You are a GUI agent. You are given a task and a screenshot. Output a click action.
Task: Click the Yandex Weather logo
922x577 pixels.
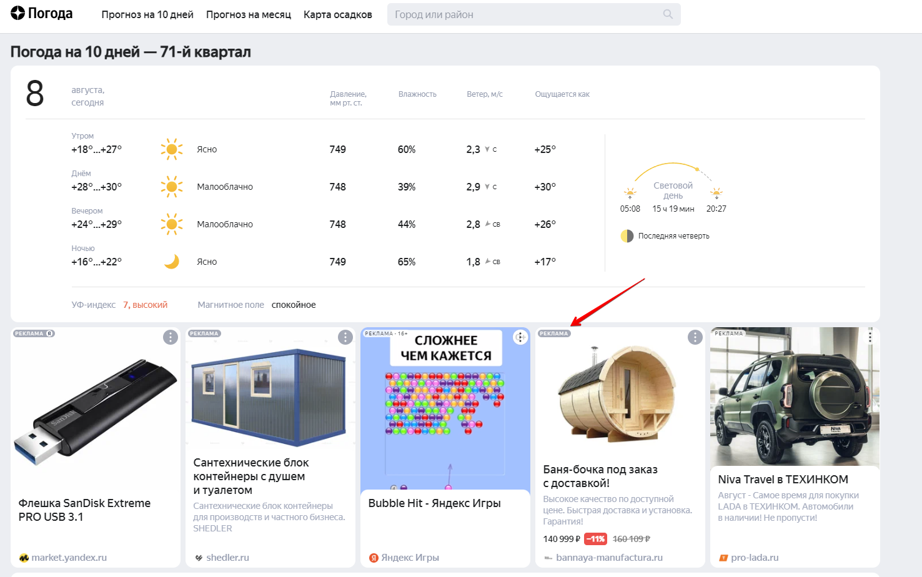click(41, 12)
